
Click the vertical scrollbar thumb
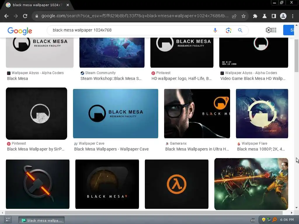pos(297,56)
